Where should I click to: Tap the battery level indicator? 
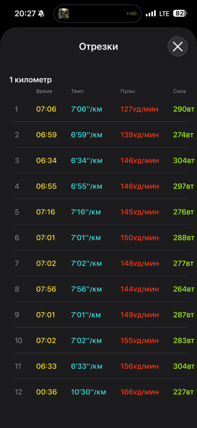(x=180, y=13)
